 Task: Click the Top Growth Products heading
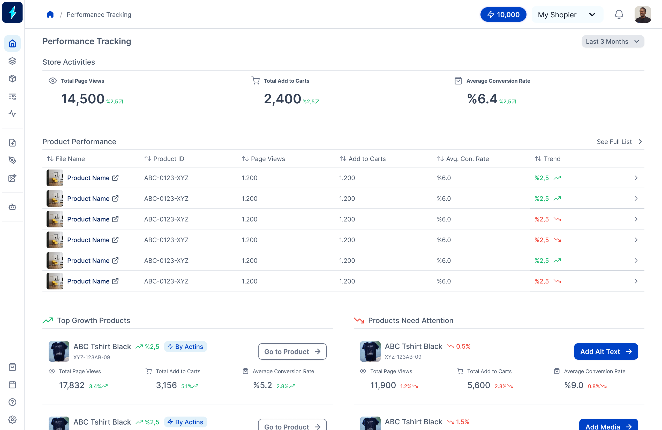(x=93, y=320)
